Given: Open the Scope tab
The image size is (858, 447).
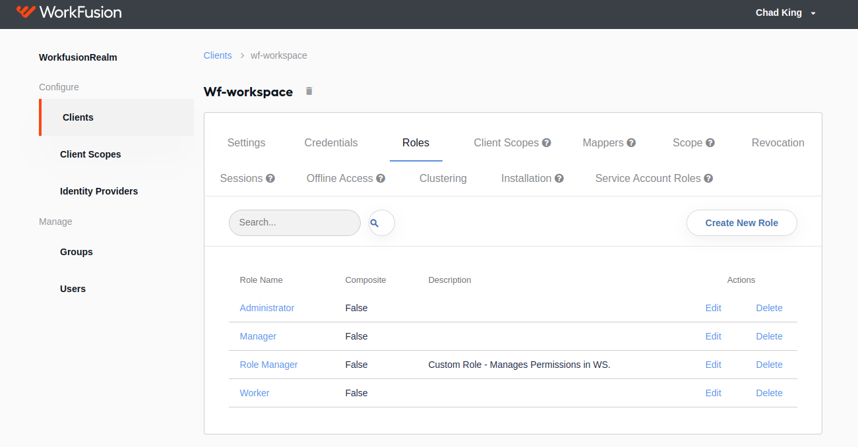Looking at the screenshot, I should 687,142.
